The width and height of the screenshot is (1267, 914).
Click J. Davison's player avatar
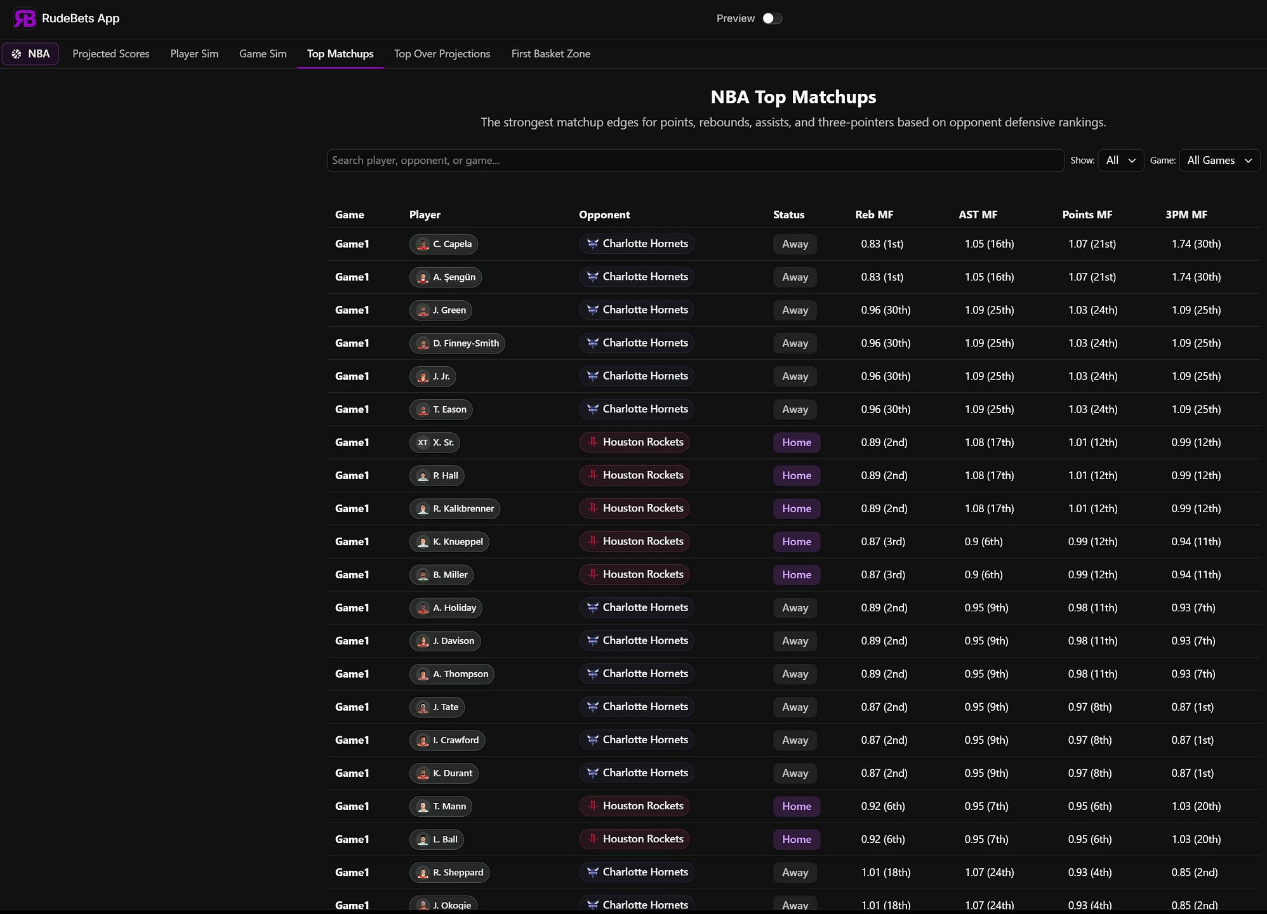(x=423, y=641)
